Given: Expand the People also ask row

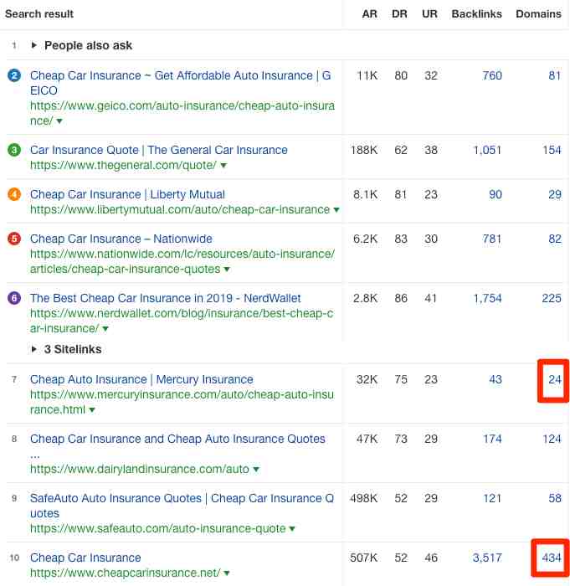Looking at the screenshot, I should 34,45.
